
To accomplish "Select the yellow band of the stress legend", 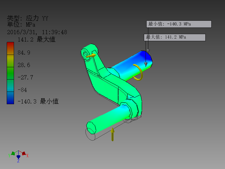I will click(10, 61).
